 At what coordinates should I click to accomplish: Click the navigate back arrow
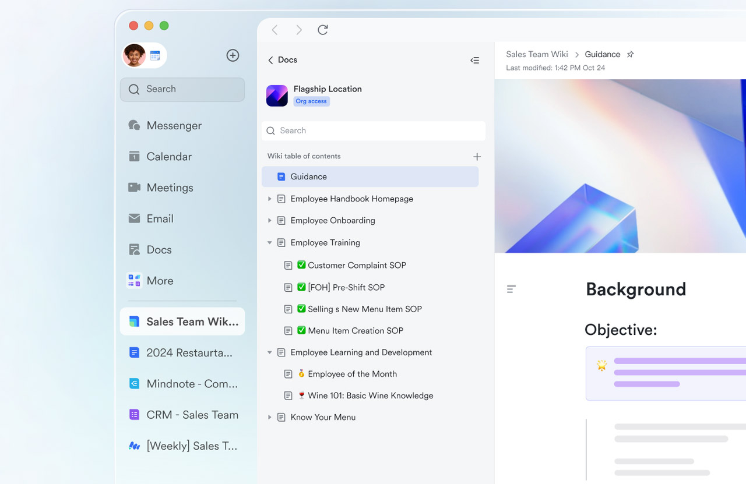275,30
